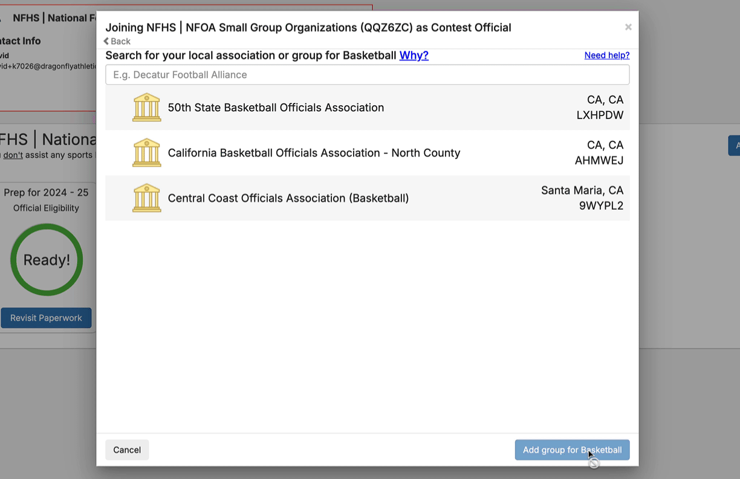The width and height of the screenshot is (740, 479).
Task: Click the California Basketball Officials building icon
Action: pos(146,153)
